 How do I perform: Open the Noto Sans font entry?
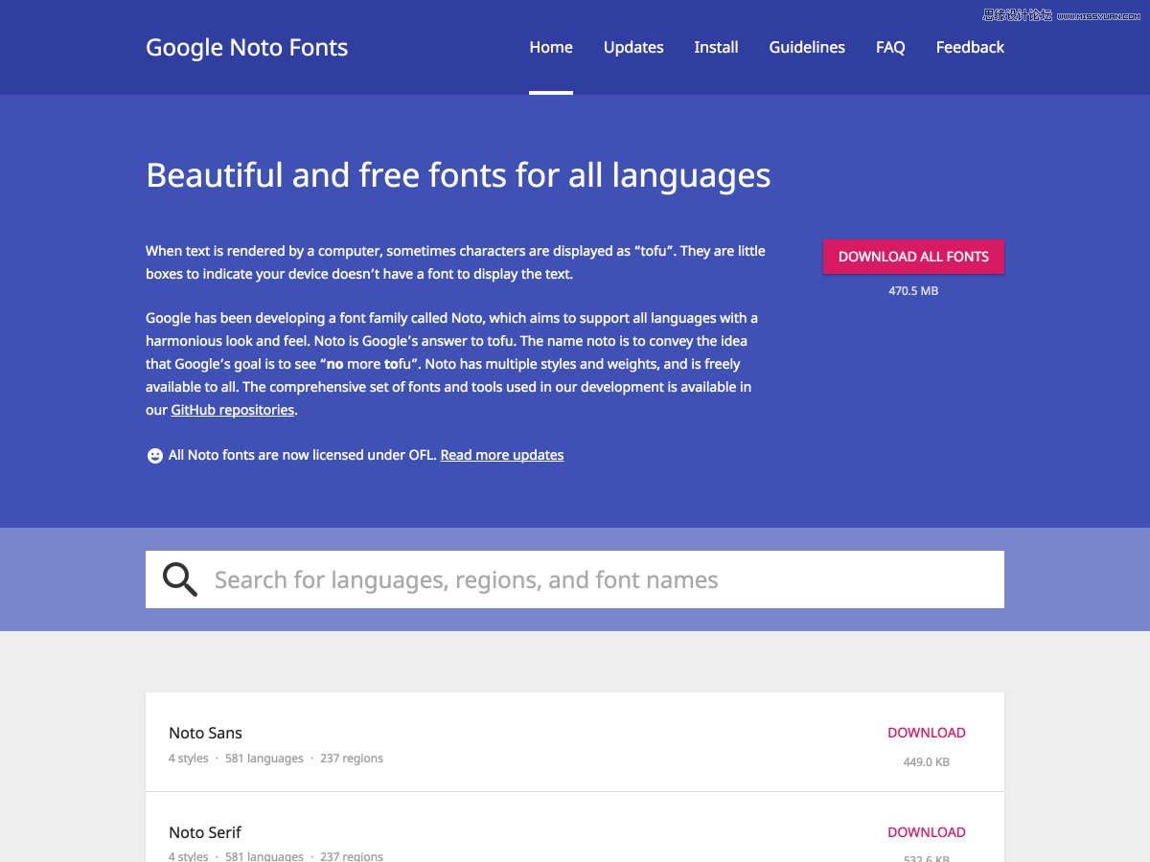(205, 733)
